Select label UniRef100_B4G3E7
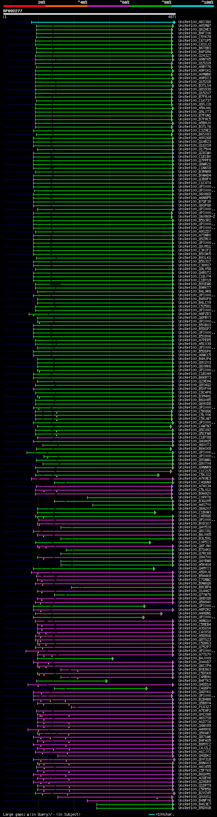 click(195, 804)
